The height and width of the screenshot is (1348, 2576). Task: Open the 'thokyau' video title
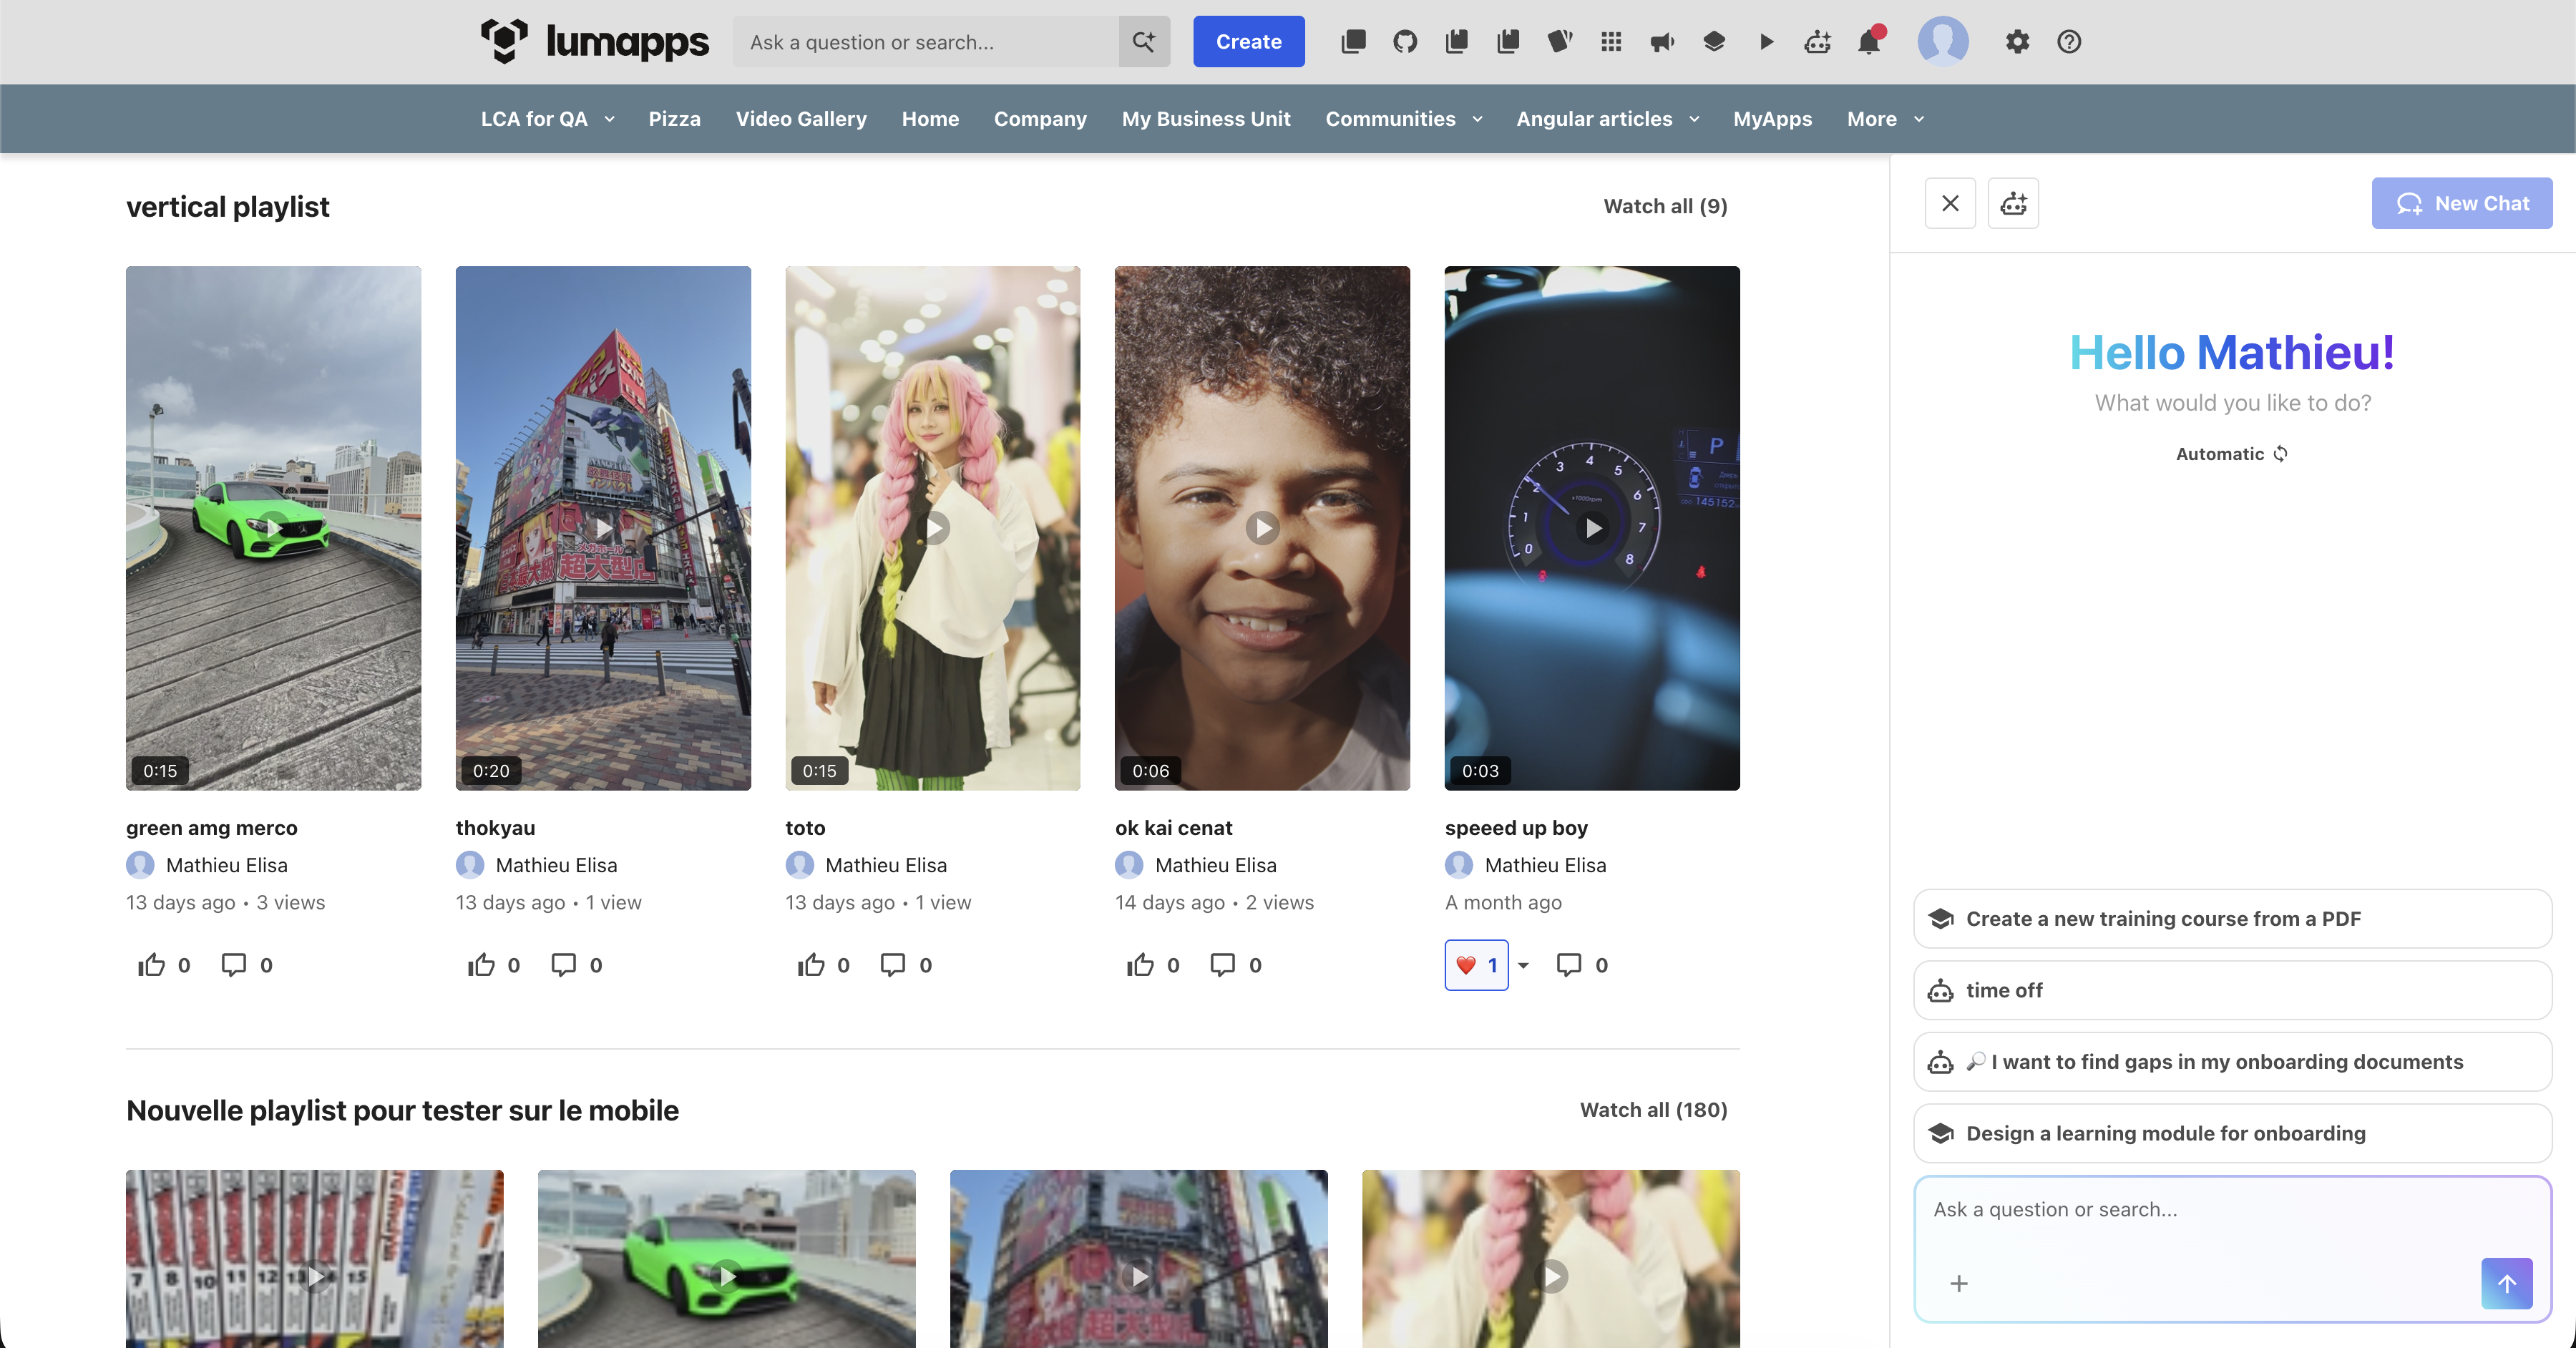(x=496, y=828)
